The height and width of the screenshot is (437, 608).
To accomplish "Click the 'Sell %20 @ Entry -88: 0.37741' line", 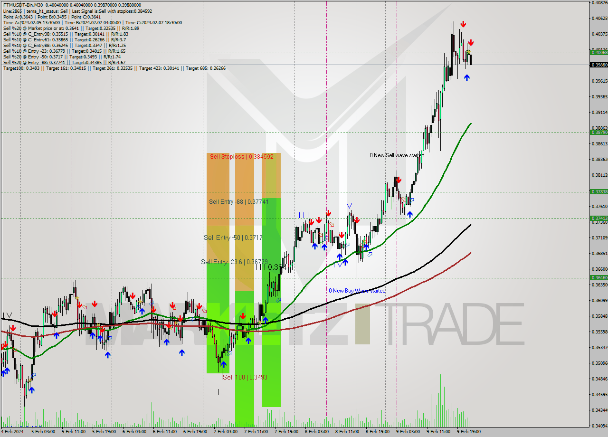I will (x=64, y=62).
